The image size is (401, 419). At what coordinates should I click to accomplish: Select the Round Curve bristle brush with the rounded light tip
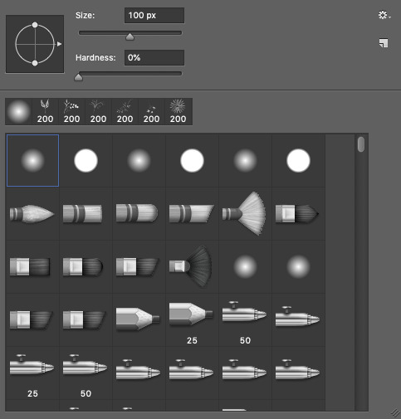[x=139, y=213]
